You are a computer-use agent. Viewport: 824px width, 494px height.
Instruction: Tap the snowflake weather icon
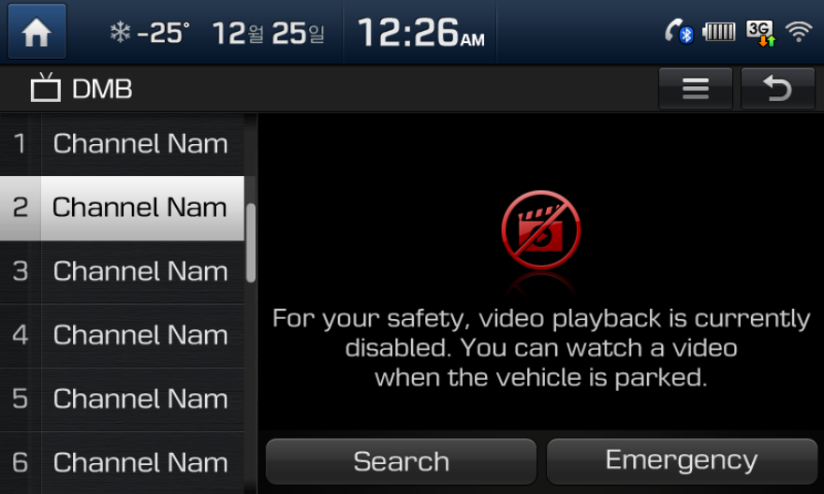point(120,33)
